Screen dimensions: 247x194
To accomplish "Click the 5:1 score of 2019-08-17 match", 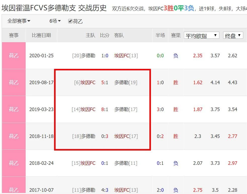I will pyautogui.click(x=105, y=82).
